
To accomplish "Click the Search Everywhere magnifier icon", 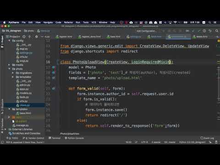I will click(x=217, y=31).
